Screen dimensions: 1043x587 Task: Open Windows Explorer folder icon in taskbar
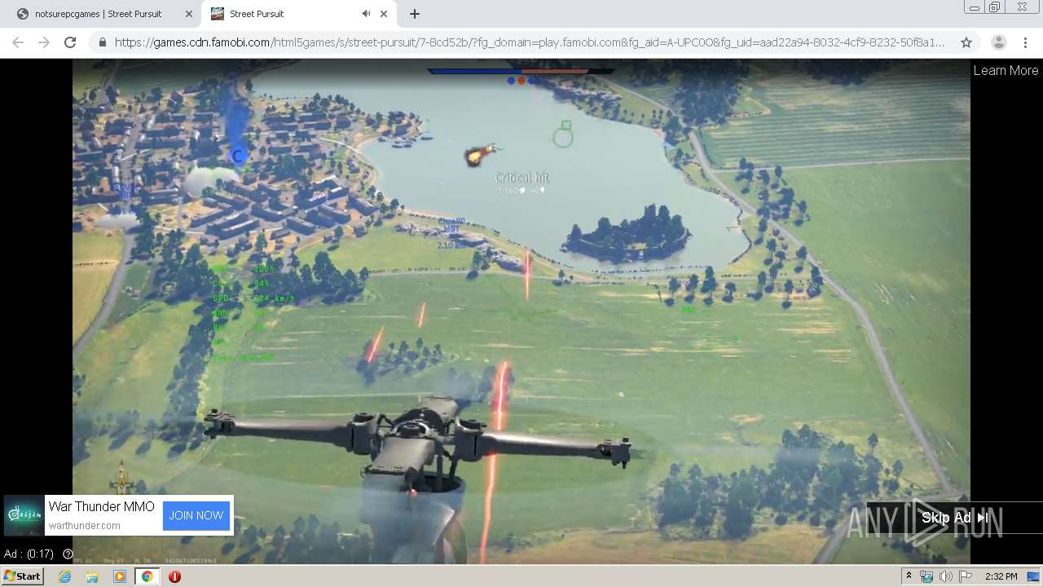(92, 576)
